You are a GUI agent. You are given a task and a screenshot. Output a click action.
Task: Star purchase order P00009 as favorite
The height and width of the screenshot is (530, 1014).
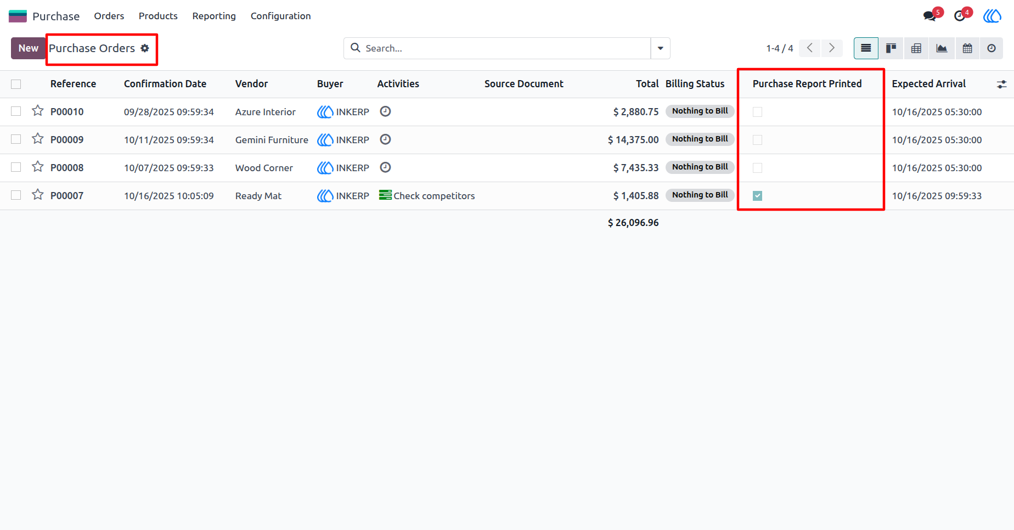coord(37,139)
